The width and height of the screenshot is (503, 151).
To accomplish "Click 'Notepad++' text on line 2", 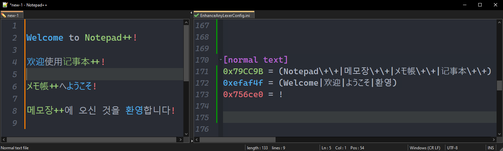I will (x=108, y=38).
